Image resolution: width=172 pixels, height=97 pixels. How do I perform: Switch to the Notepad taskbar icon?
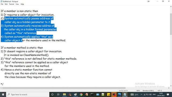125,95
